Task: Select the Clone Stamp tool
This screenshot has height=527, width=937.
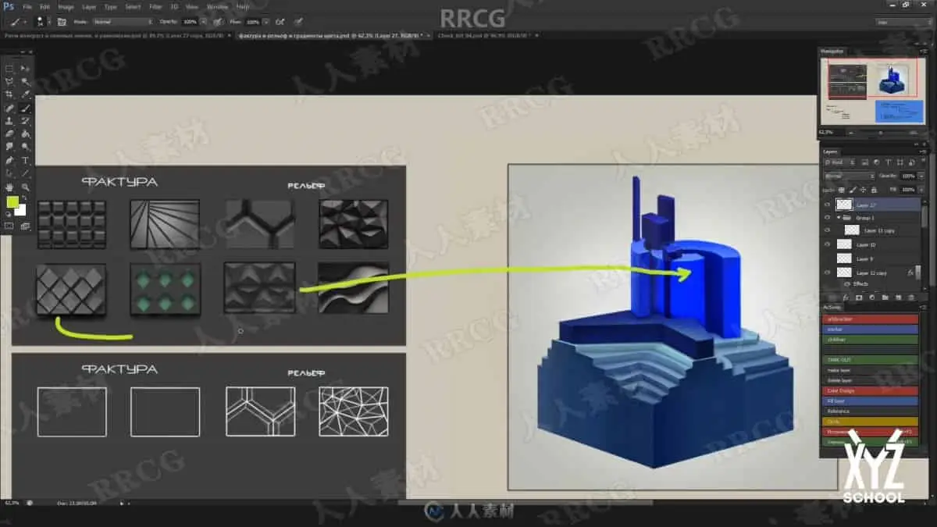Action: [x=9, y=121]
